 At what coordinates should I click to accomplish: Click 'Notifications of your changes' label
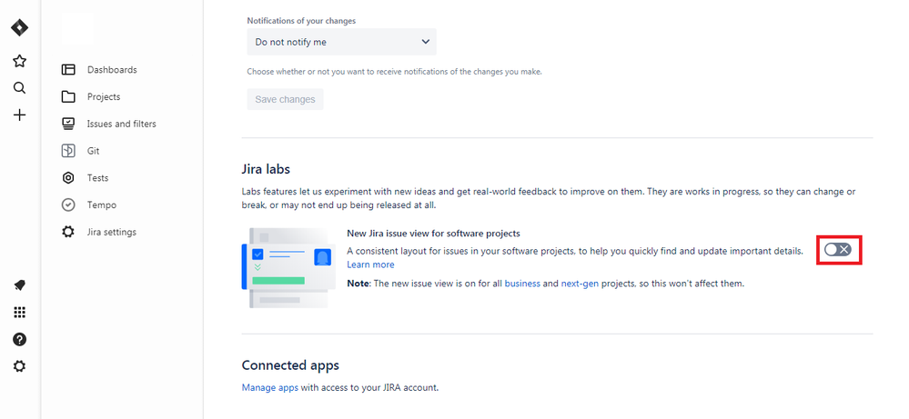[x=301, y=20]
